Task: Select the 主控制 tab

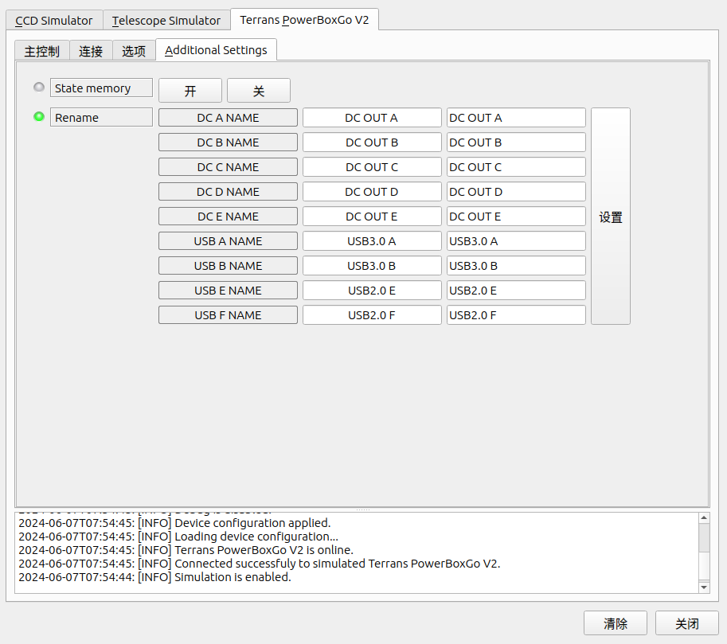Action: (41, 51)
